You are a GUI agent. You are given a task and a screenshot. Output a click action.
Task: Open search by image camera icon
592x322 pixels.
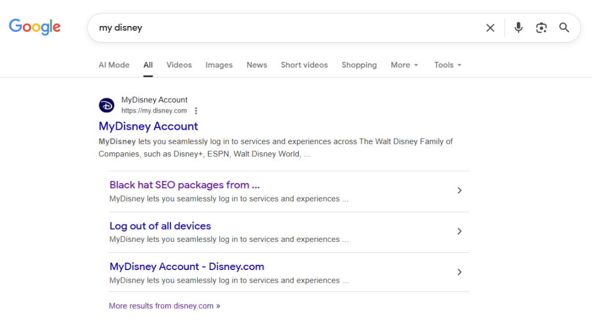[541, 28]
